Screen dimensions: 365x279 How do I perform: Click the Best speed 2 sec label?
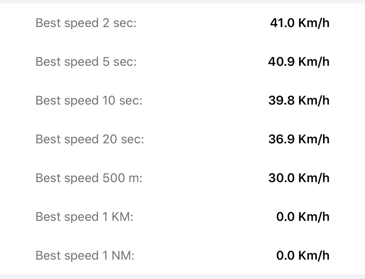coord(86,23)
